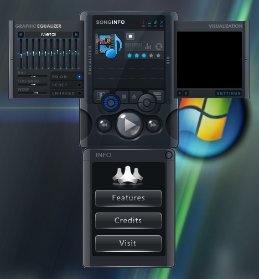The height and width of the screenshot is (279, 259).
Task: Switch player mode with the restore icon
Action: point(156,22)
